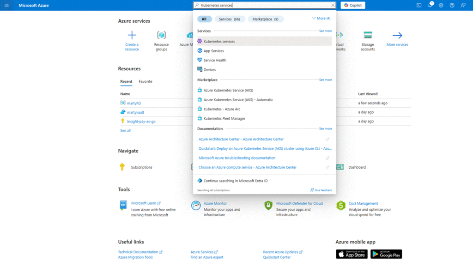
Task: Switch to the Favorite resources tab
Action: point(146,81)
